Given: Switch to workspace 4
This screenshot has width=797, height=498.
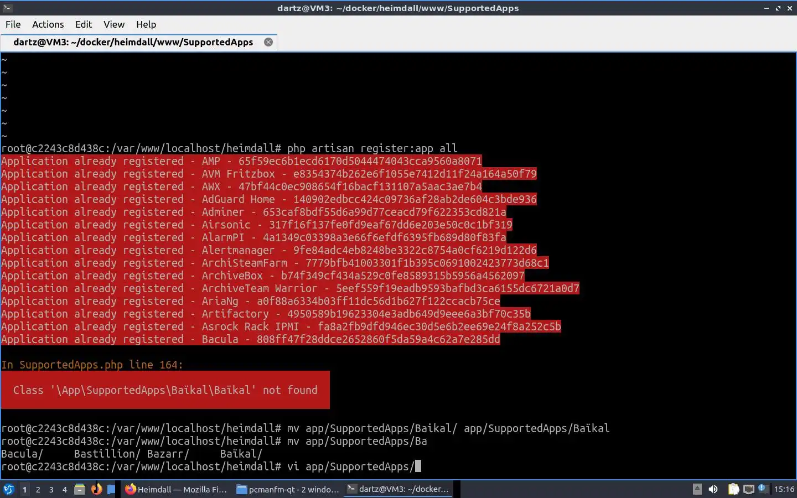Looking at the screenshot, I should (65, 490).
